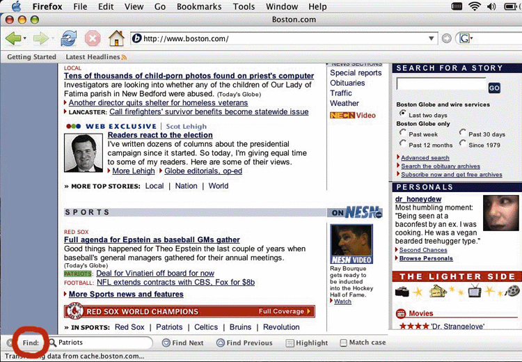This screenshot has height=362, width=522.
Task: Open More Sports news and features link
Action: coord(126,294)
